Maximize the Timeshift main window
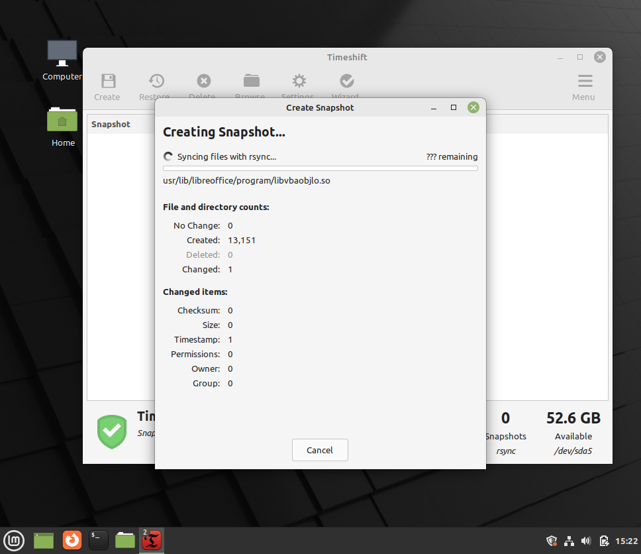 (x=579, y=57)
